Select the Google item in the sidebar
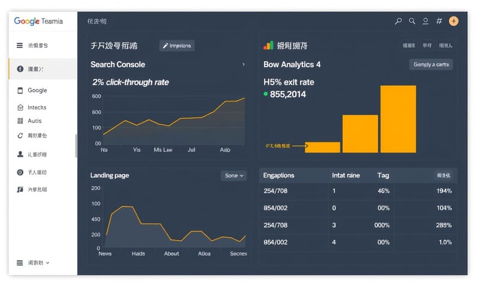 (37, 91)
